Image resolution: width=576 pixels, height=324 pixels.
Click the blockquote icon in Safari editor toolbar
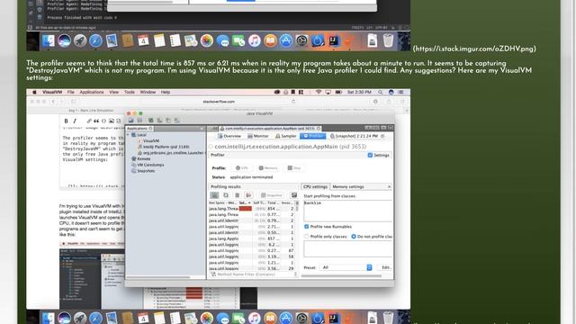(x=96, y=121)
